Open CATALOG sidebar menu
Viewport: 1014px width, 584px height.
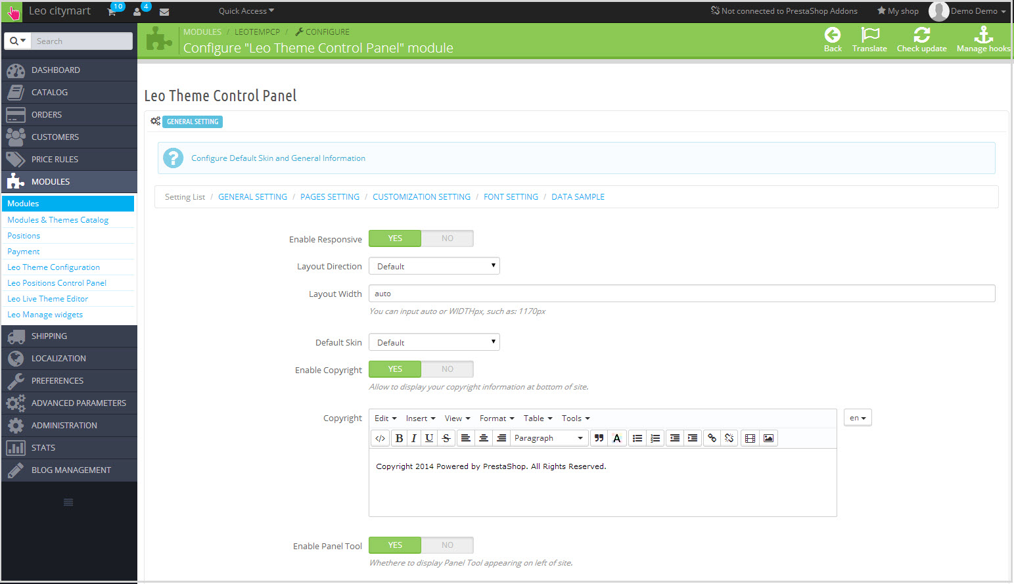point(69,93)
